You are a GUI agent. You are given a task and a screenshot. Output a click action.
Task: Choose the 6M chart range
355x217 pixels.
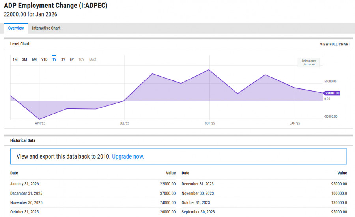(x=34, y=60)
